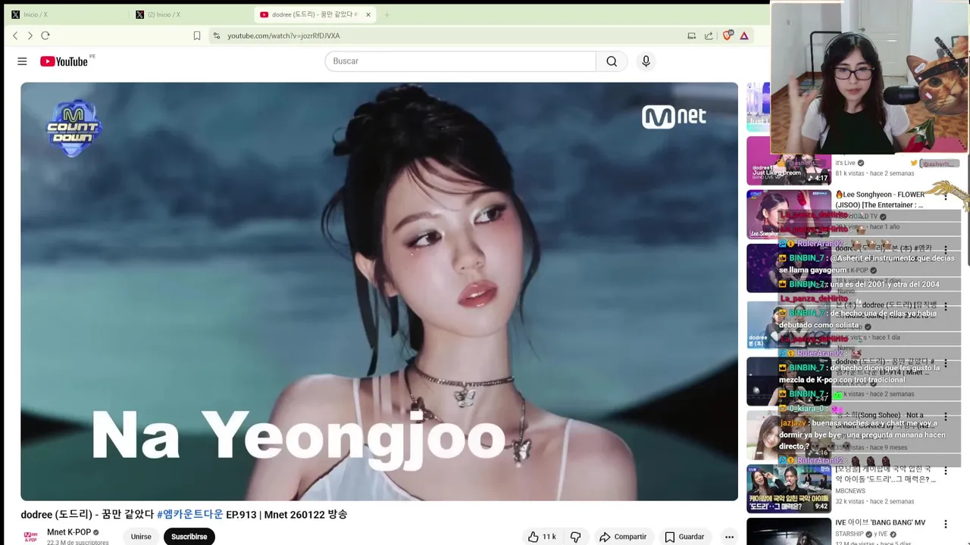Open options menu for MBCNEWS video
The width and height of the screenshot is (970, 545).
[945, 471]
